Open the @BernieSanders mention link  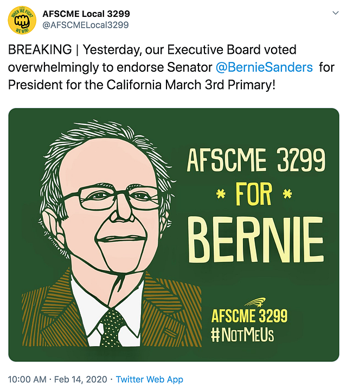(x=264, y=67)
